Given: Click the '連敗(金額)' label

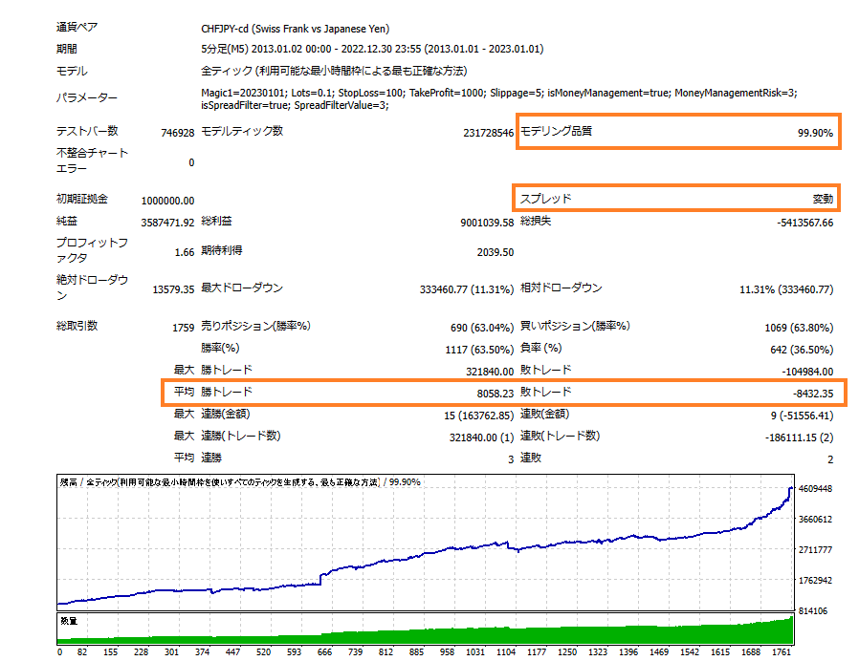Looking at the screenshot, I should coord(544,414).
